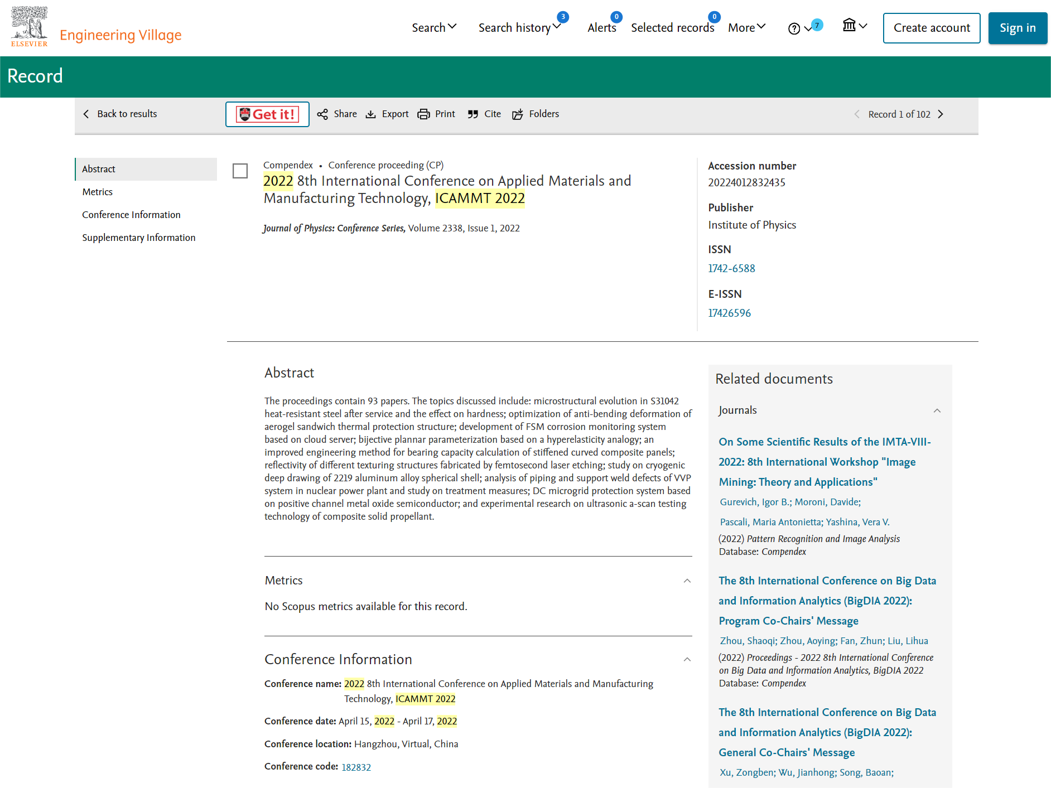Click the Record 1 of 102 text
1051x788 pixels.
click(x=899, y=114)
